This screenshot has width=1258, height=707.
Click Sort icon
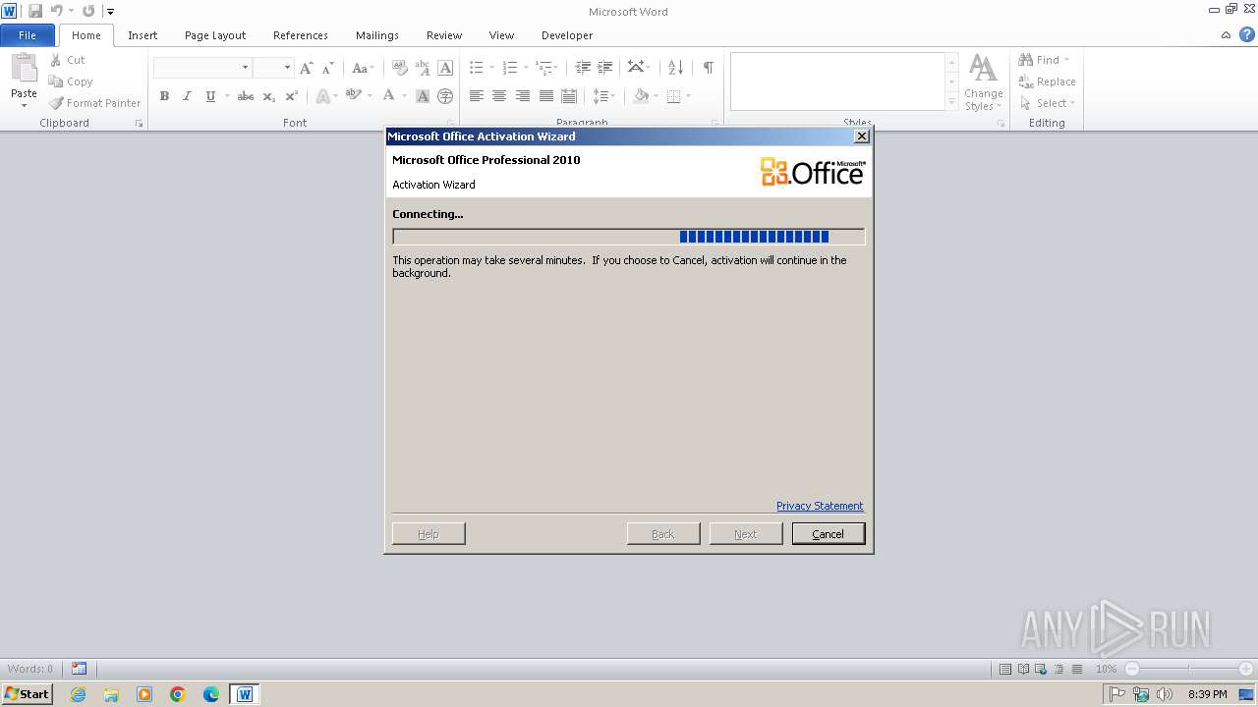pos(675,68)
